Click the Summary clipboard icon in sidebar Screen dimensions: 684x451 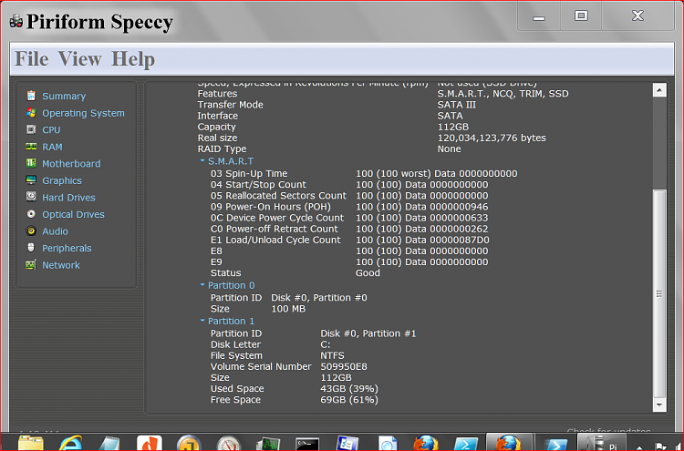pos(31,96)
